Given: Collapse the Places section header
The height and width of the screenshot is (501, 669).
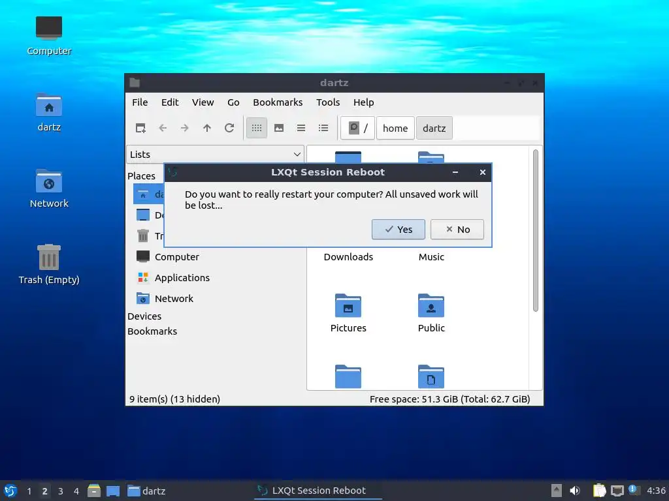Looking at the screenshot, I should tap(141, 176).
